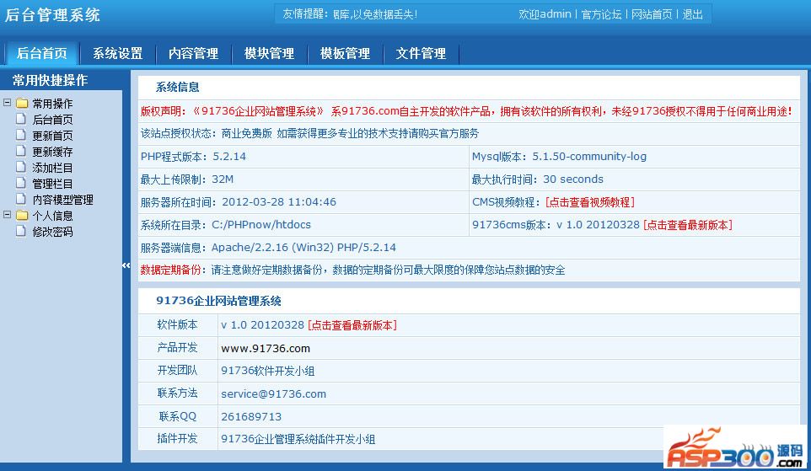Open 修改密码 under 个人信息
The image size is (811, 471).
pyautogui.click(x=52, y=232)
